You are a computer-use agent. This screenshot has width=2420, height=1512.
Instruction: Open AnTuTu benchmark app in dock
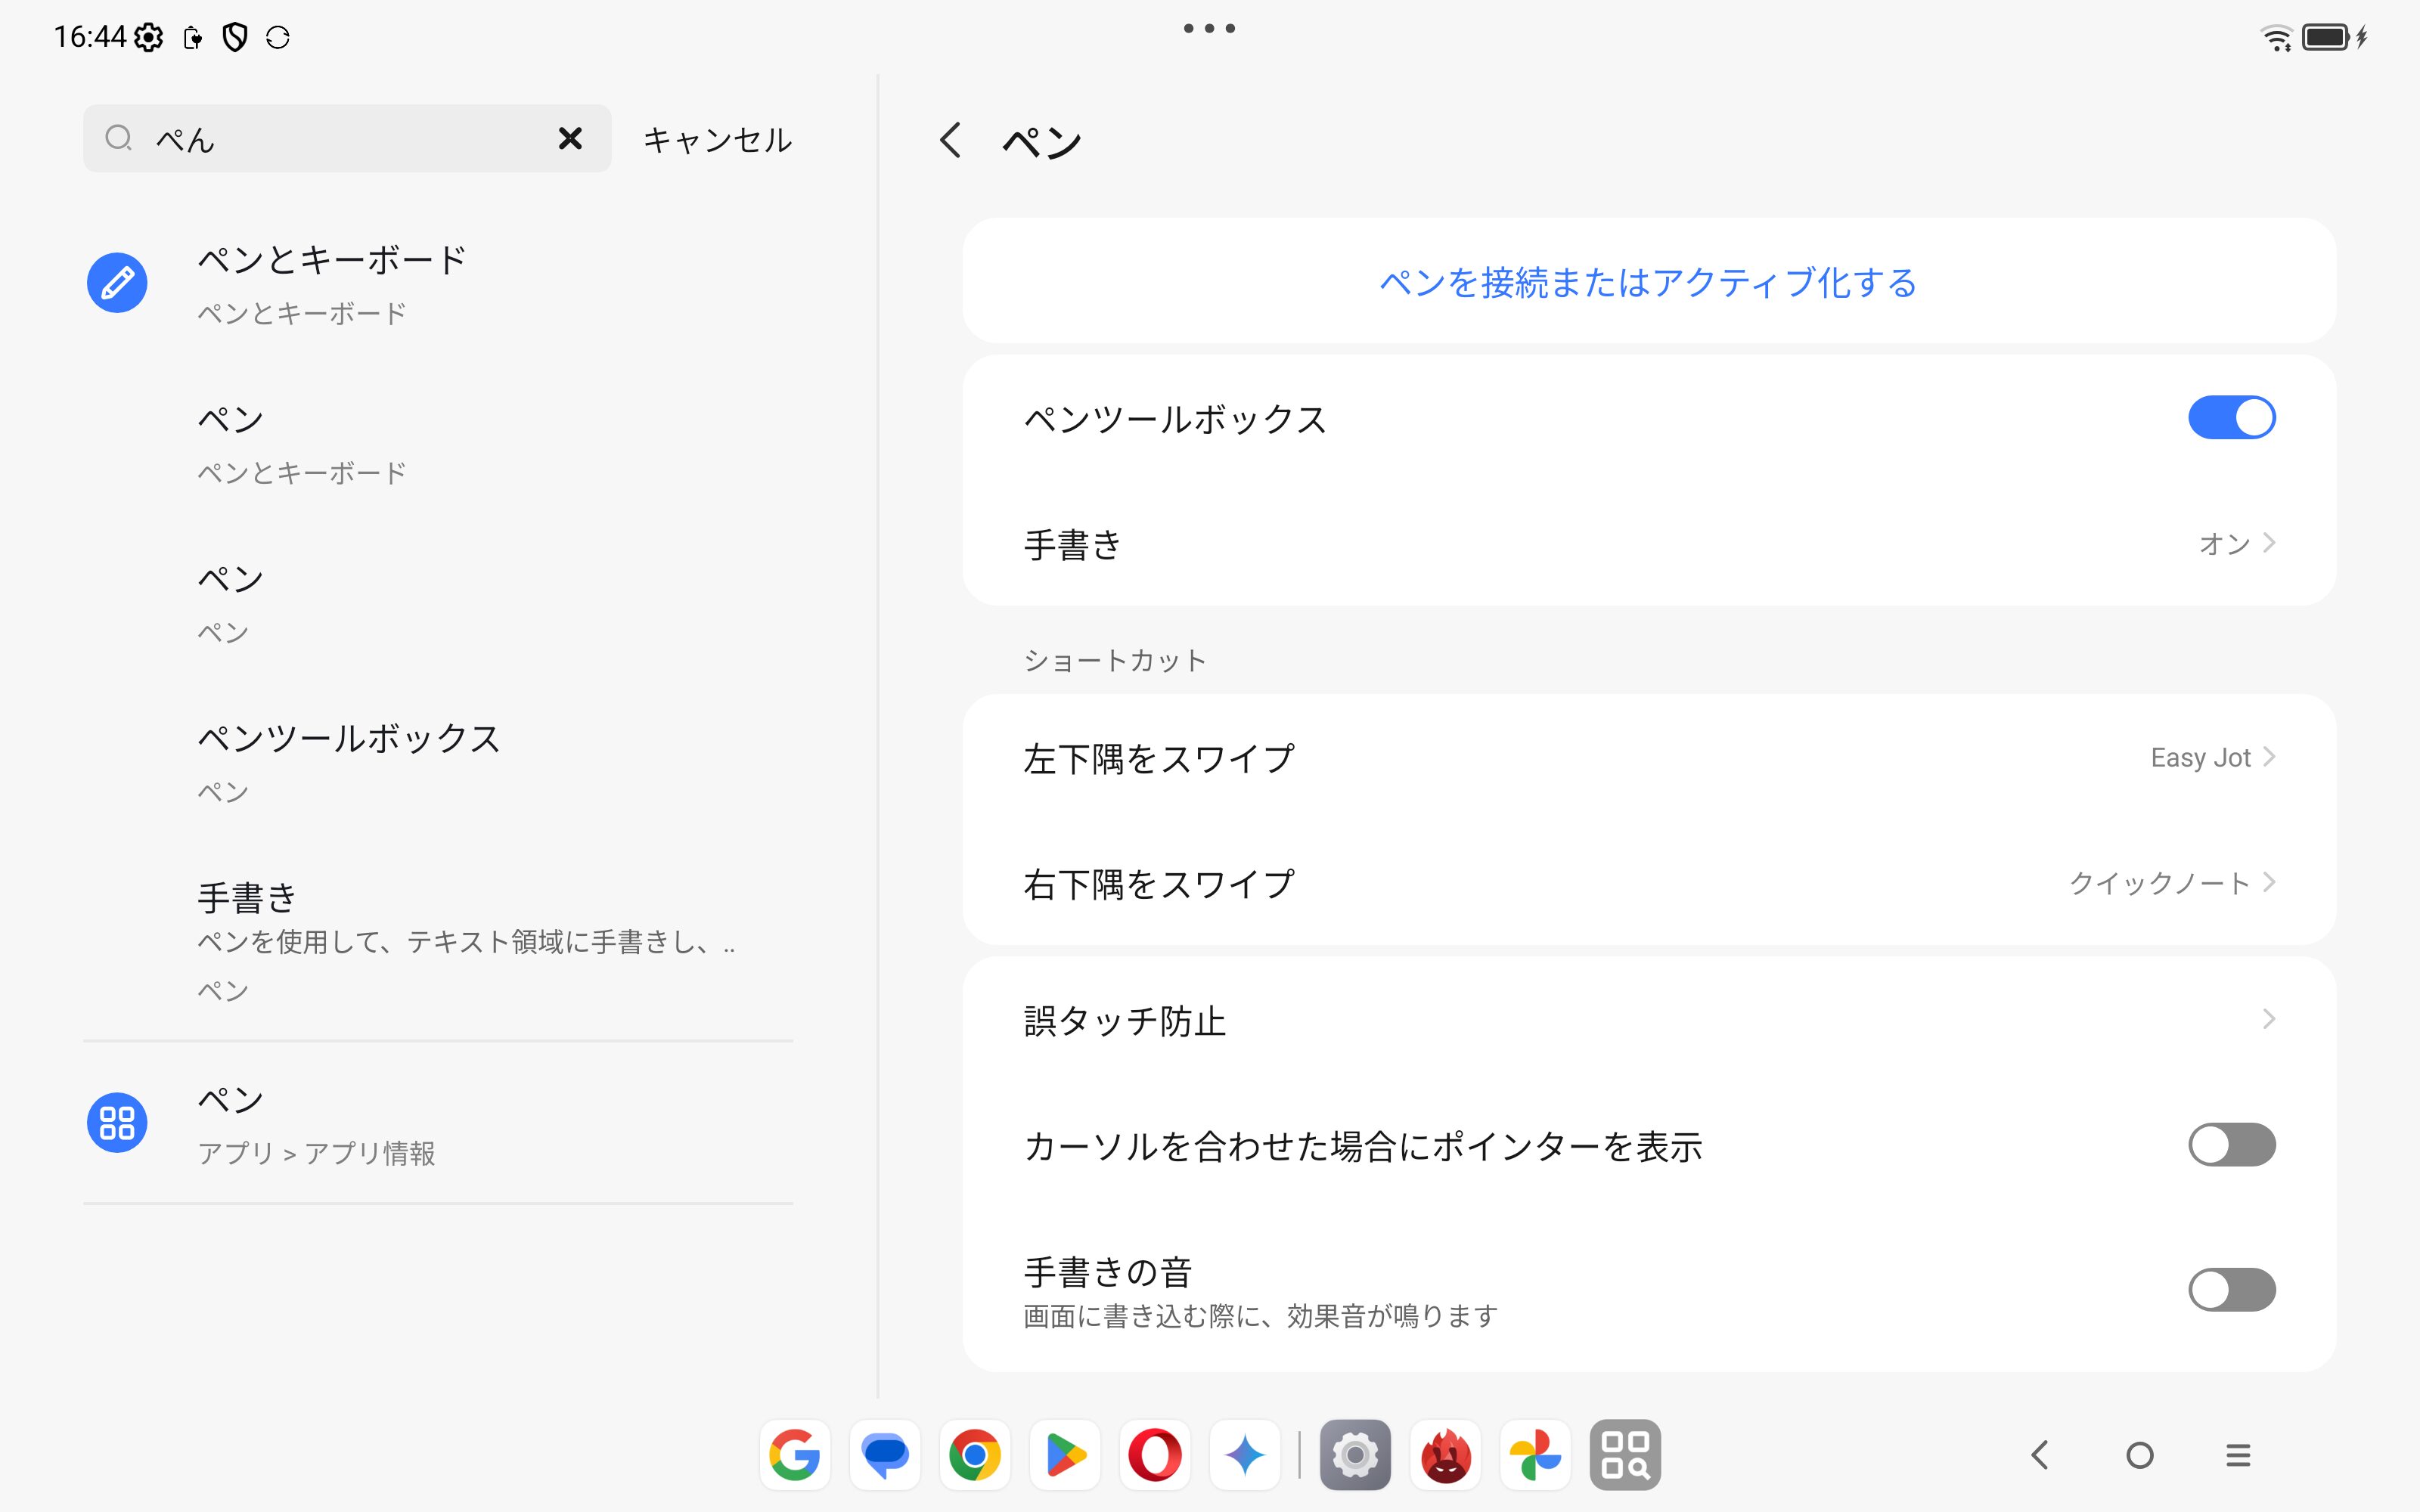tap(1445, 1455)
